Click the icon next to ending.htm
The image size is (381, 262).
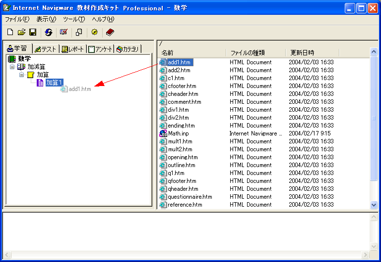[163, 126]
